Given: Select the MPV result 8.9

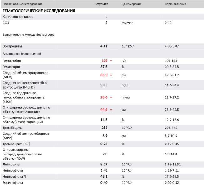Looking at the screenshot, I should click(x=105, y=136).
